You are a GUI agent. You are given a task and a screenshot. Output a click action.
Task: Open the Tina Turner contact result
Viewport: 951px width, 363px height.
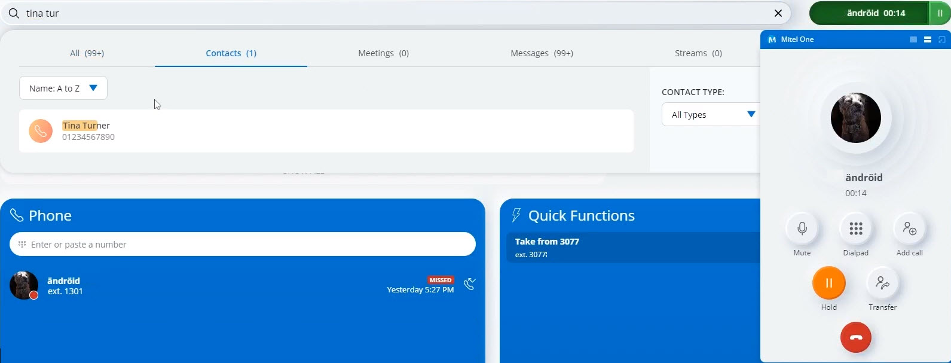[x=326, y=131]
